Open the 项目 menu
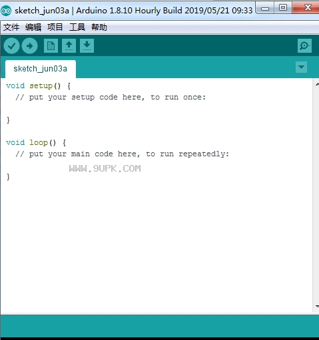319x340 pixels. (55, 27)
